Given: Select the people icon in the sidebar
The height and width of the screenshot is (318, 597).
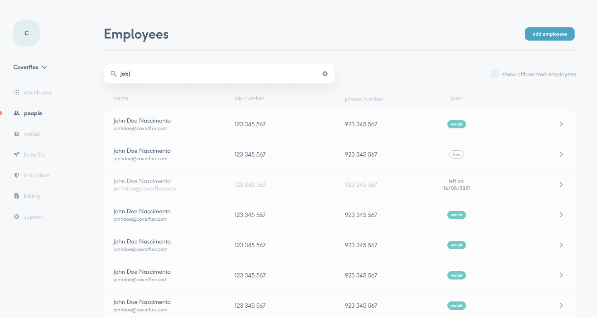Looking at the screenshot, I should pos(17,113).
